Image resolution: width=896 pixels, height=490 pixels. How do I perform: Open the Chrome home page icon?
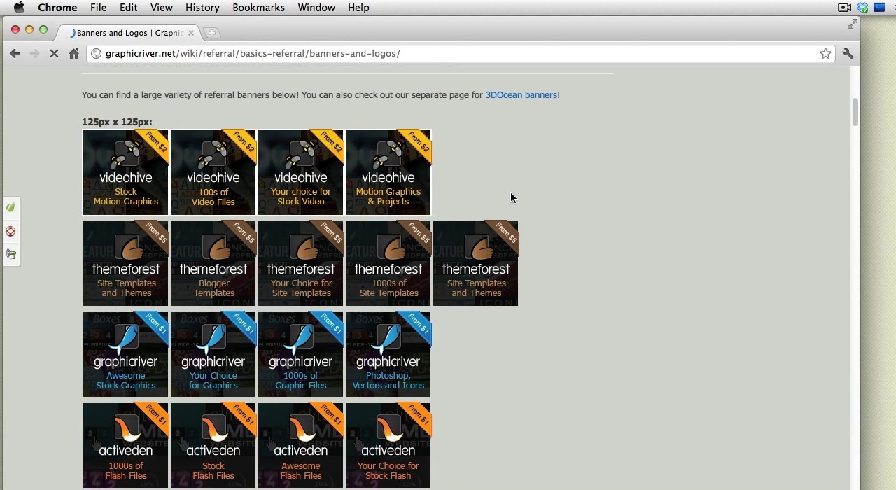click(x=73, y=54)
